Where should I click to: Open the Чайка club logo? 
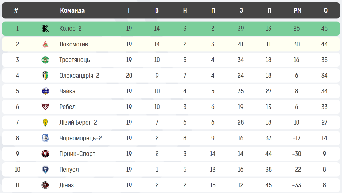(x=45, y=91)
